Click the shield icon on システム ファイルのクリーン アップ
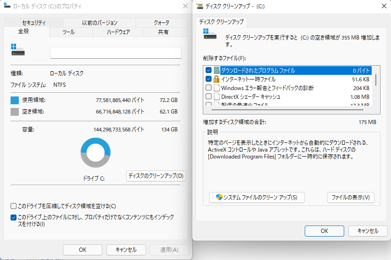Screen dimensions: 391x260 coord(219,197)
